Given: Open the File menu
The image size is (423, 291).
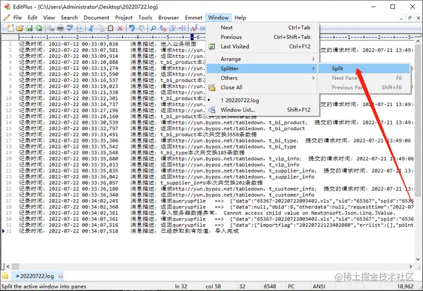Looking at the screenshot, I should tap(18, 18).
